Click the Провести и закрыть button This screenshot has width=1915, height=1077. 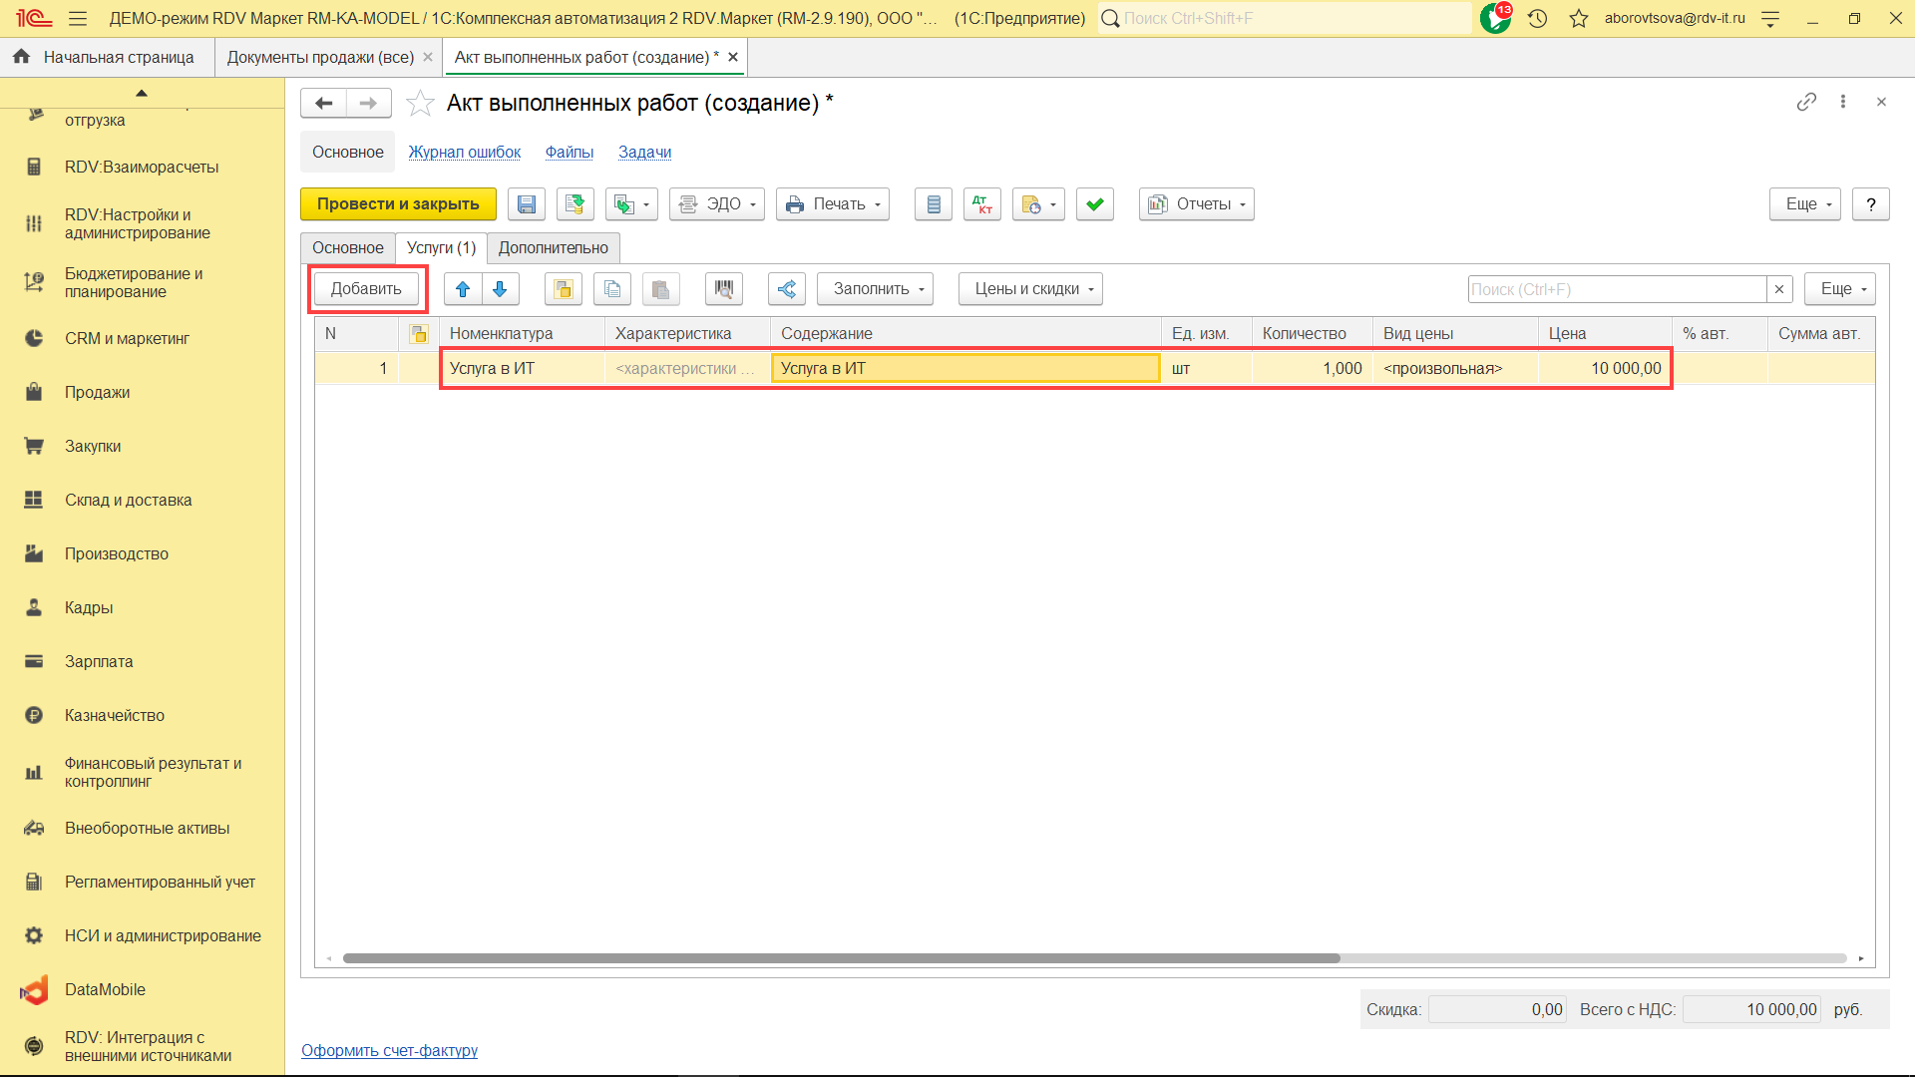398,204
